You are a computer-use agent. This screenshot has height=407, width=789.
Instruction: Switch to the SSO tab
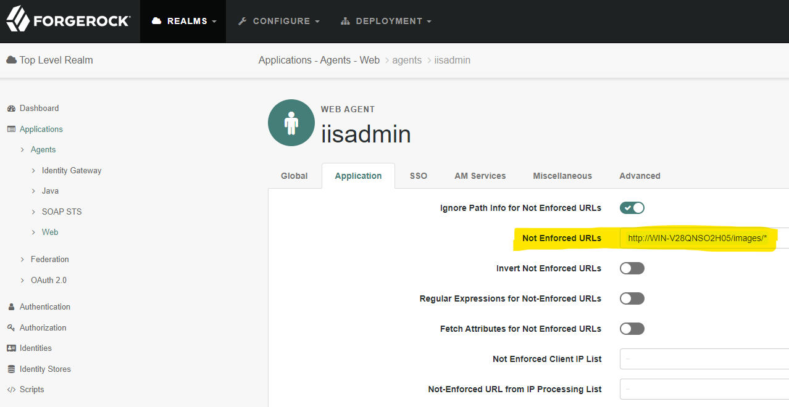pyautogui.click(x=419, y=176)
